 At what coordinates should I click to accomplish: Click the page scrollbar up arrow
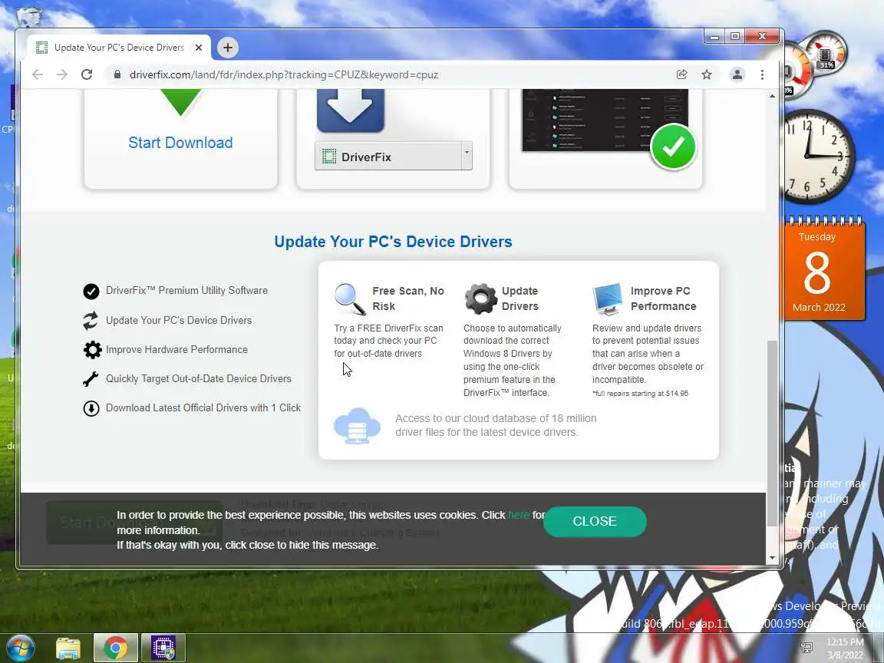pyautogui.click(x=773, y=97)
